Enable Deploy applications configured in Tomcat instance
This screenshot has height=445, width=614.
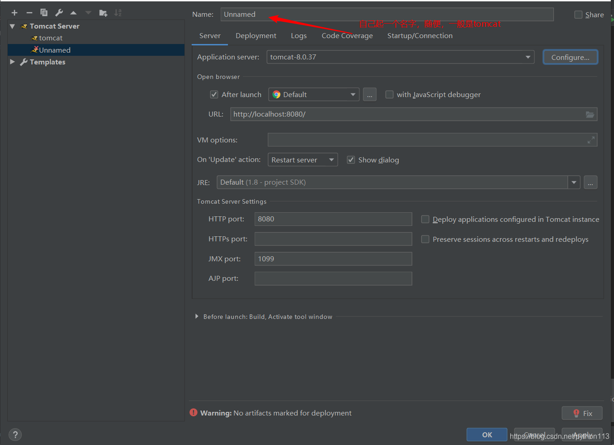point(425,219)
